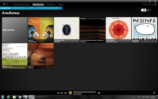Click the search magnifier icon

pos(155,4)
